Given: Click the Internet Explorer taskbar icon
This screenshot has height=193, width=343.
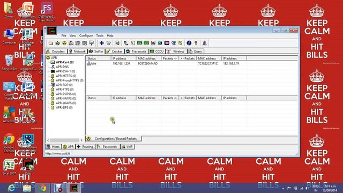Looking at the screenshot, I should point(11,188).
